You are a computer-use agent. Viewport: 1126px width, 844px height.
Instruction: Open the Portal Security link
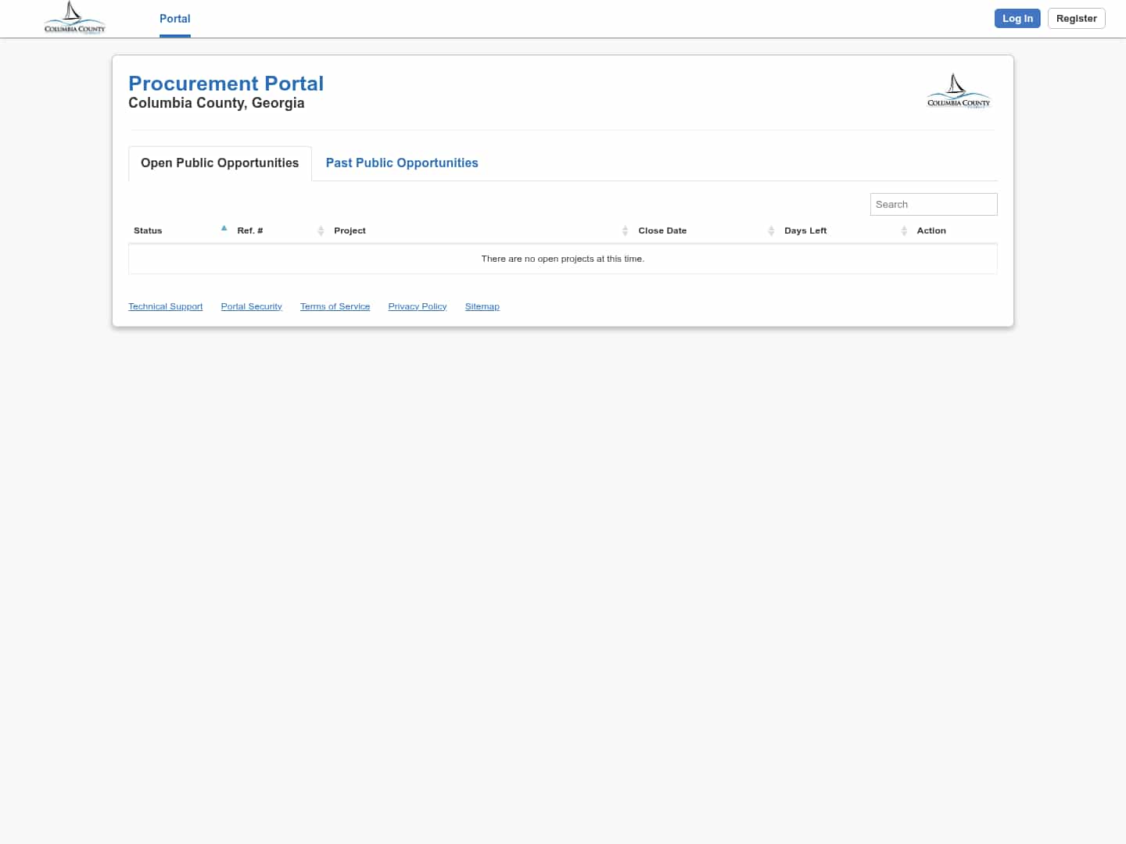click(x=251, y=306)
